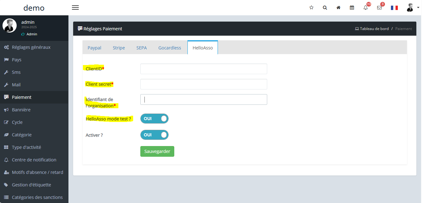Image resolution: width=422 pixels, height=203 pixels.
Task: Click the 2024-2025 year text
Action: point(29,27)
